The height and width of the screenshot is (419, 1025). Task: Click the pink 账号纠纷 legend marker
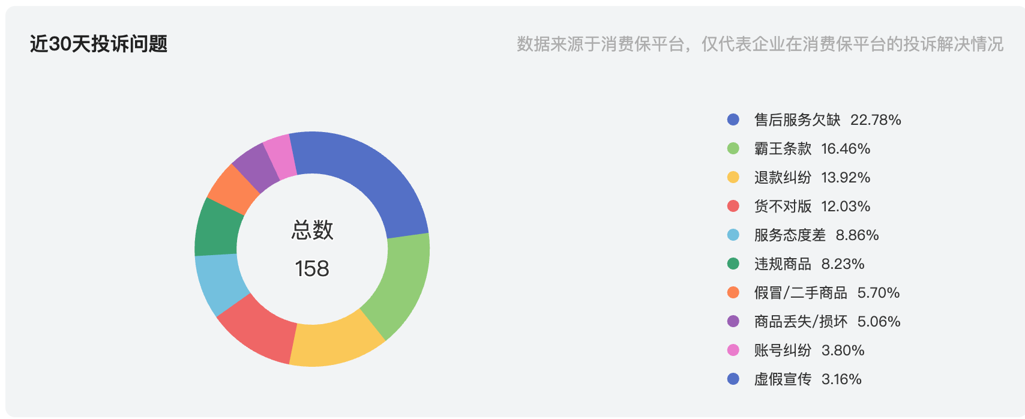pos(733,350)
